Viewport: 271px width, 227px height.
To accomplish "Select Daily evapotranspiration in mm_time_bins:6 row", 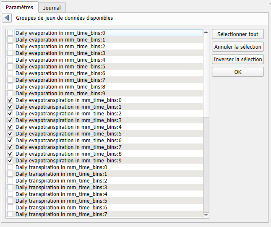I will [x=68, y=141].
